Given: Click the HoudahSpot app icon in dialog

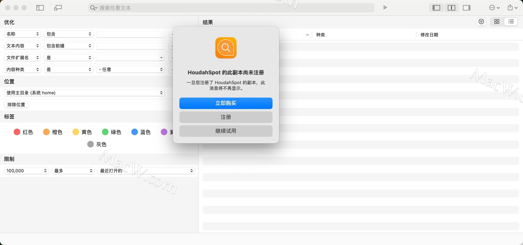Looking at the screenshot, I should (226, 48).
